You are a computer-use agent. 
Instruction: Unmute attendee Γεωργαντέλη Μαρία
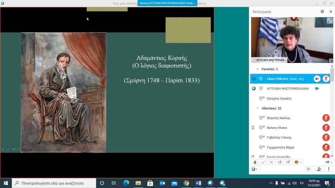(326, 147)
